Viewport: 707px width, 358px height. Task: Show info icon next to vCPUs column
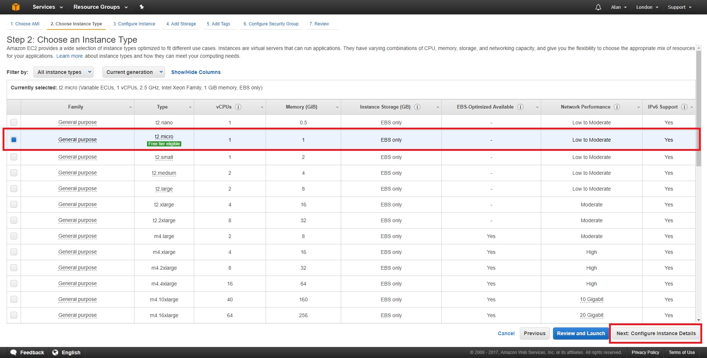(x=238, y=107)
